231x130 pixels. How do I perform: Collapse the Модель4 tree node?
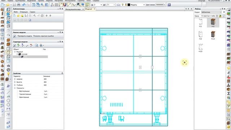(x=15, y=52)
